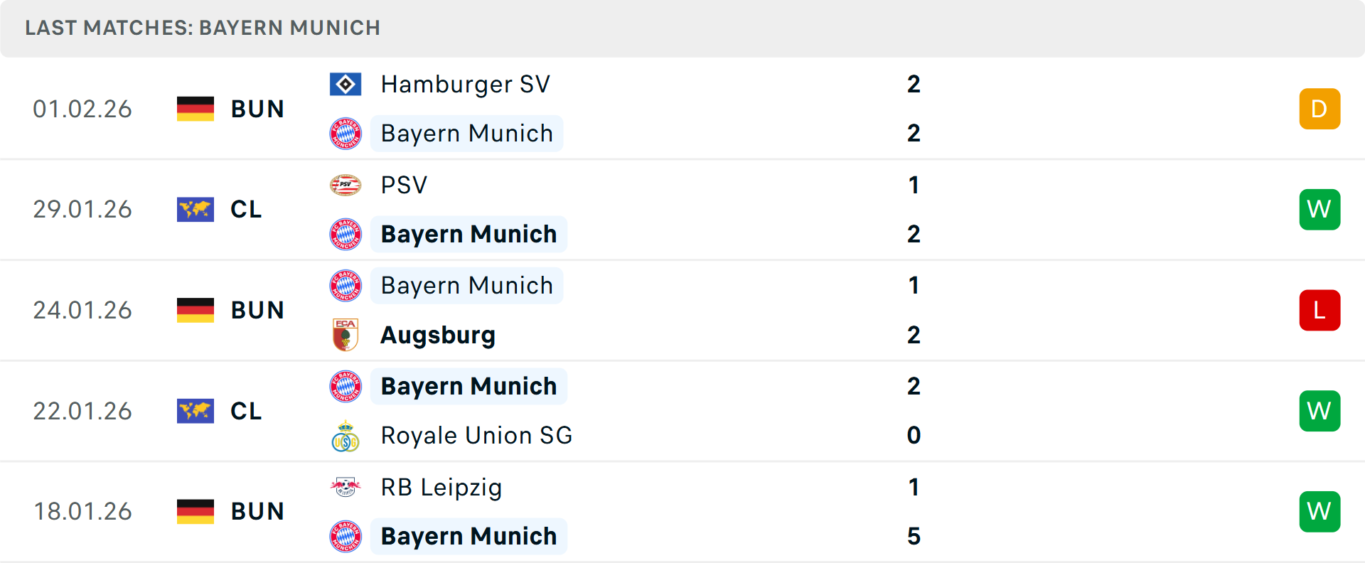
Task: Select the PSV Eindhoven logo
Action: point(346,184)
